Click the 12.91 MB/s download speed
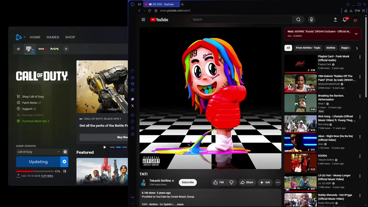 coord(47,176)
